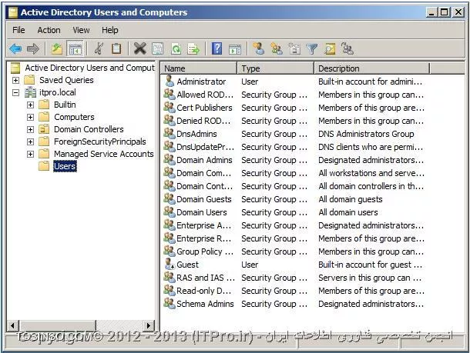
Task: Expand the Managed Service Accounts node
Action: click(30, 154)
